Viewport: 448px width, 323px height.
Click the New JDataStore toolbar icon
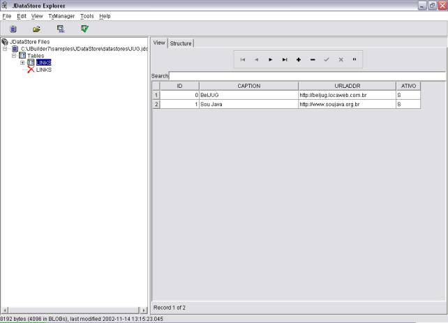click(13, 29)
